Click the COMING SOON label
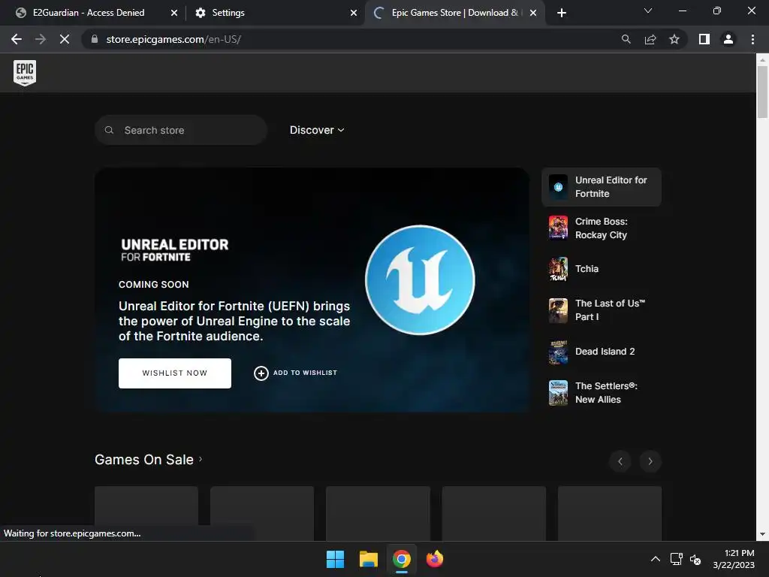769x577 pixels. [153, 285]
